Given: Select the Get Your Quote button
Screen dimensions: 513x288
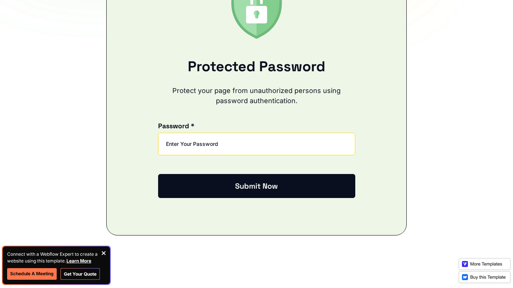Looking at the screenshot, I should (x=80, y=274).
